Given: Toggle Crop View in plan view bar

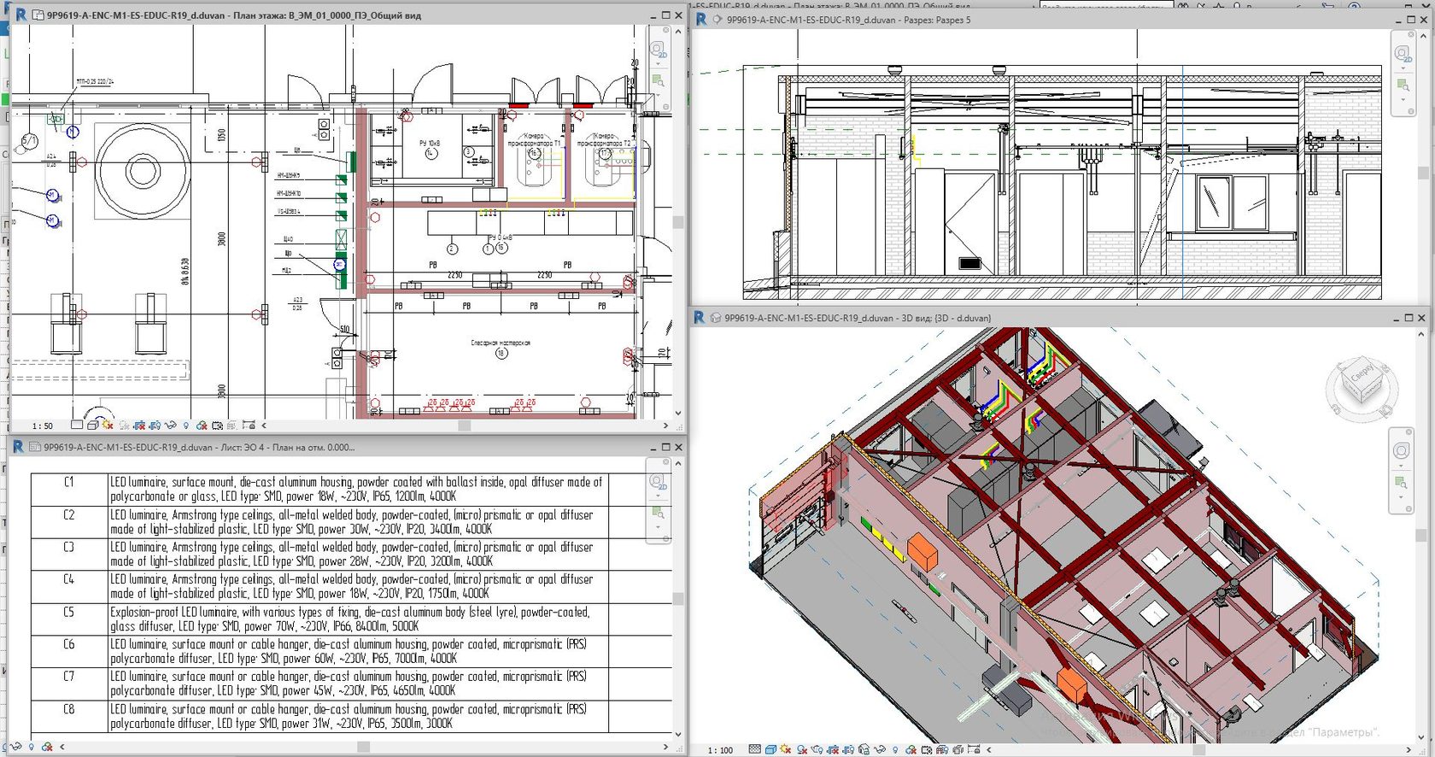Looking at the screenshot, I should [139, 425].
